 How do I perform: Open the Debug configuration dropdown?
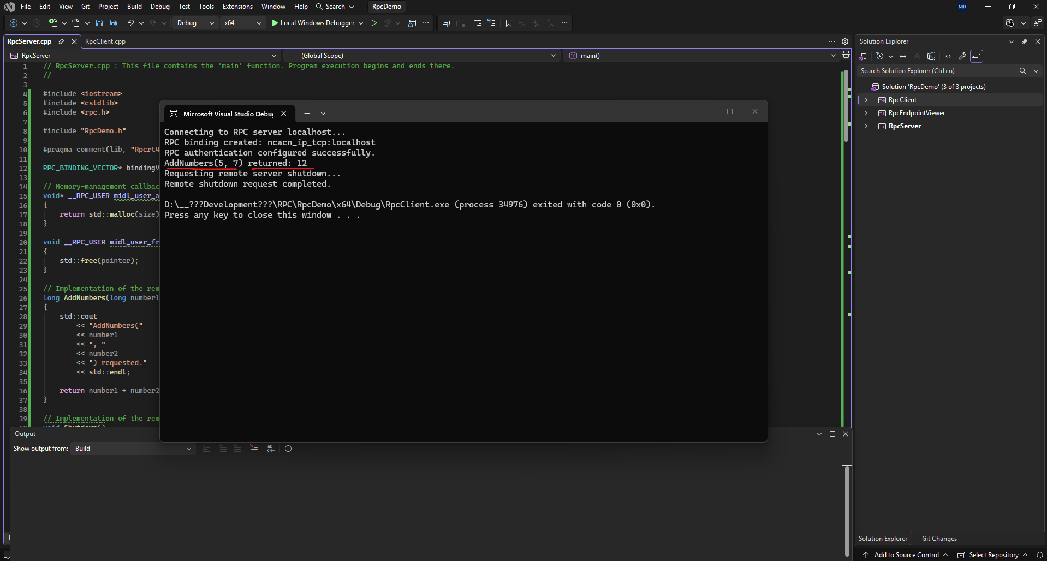tap(195, 23)
